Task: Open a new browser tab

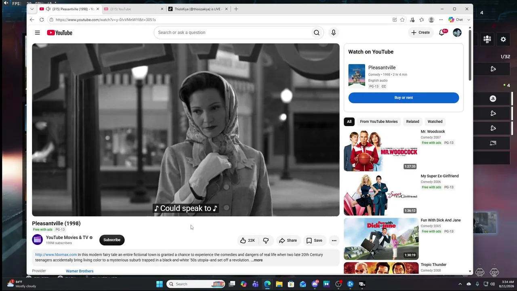Action: [x=236, y=9]
